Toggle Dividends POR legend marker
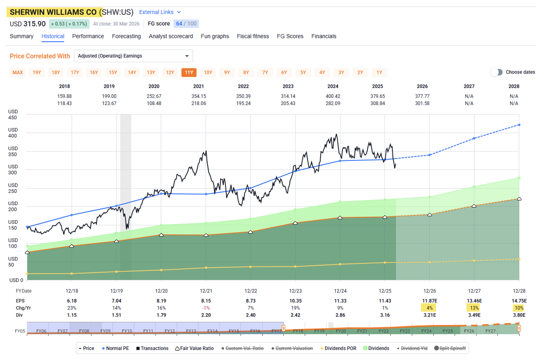 tap(322, 348)
